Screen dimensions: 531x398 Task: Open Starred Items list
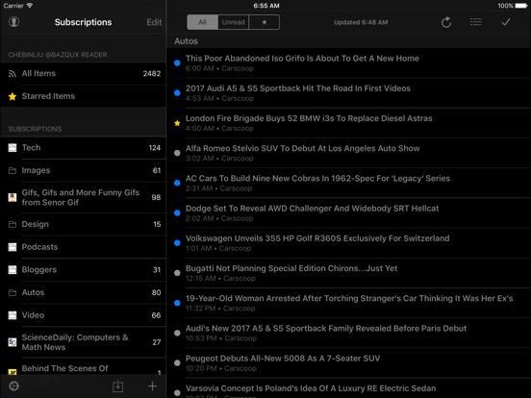(83, 96)
